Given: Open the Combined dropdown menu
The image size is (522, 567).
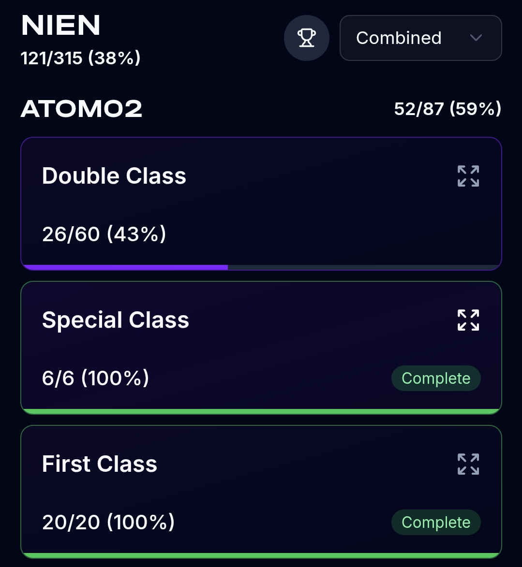Looking at the screenshot, I should click(420, 38).
